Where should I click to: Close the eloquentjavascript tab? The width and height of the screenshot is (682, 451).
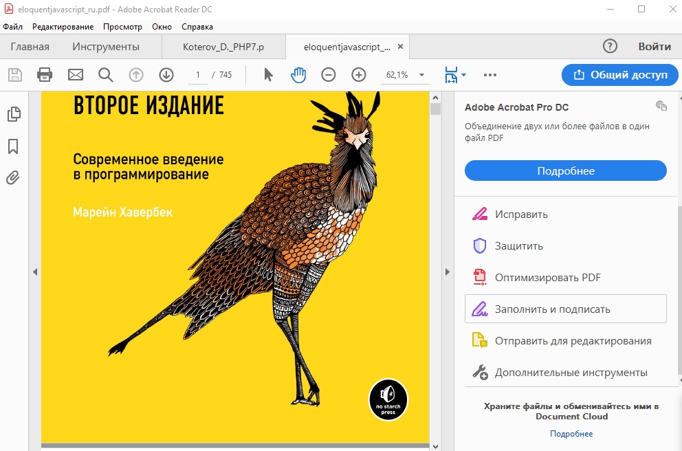click(401, 46)
